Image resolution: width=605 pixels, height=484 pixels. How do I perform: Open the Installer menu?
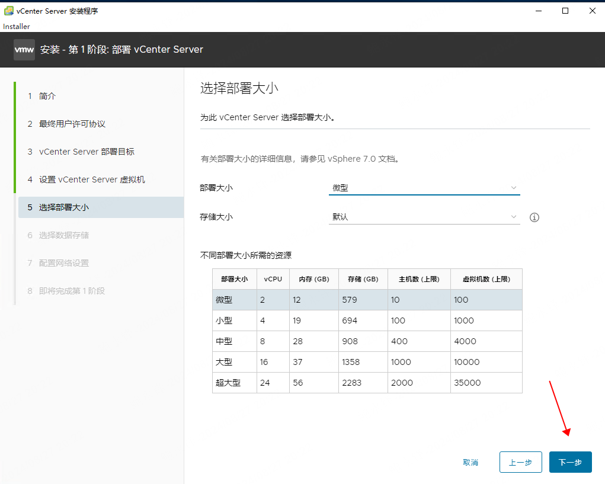click(16, 27)
